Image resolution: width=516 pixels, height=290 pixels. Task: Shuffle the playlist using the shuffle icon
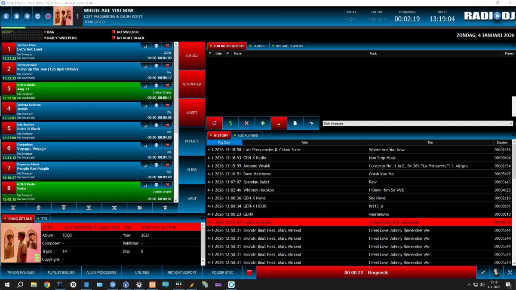coord(114,208)
